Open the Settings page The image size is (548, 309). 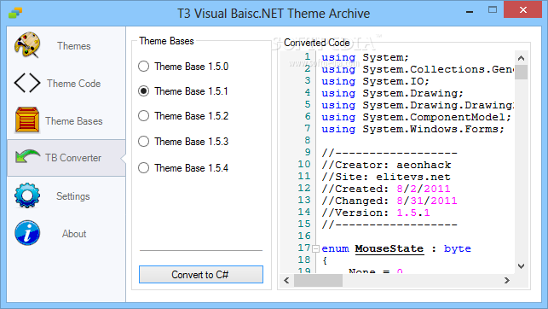66,196
